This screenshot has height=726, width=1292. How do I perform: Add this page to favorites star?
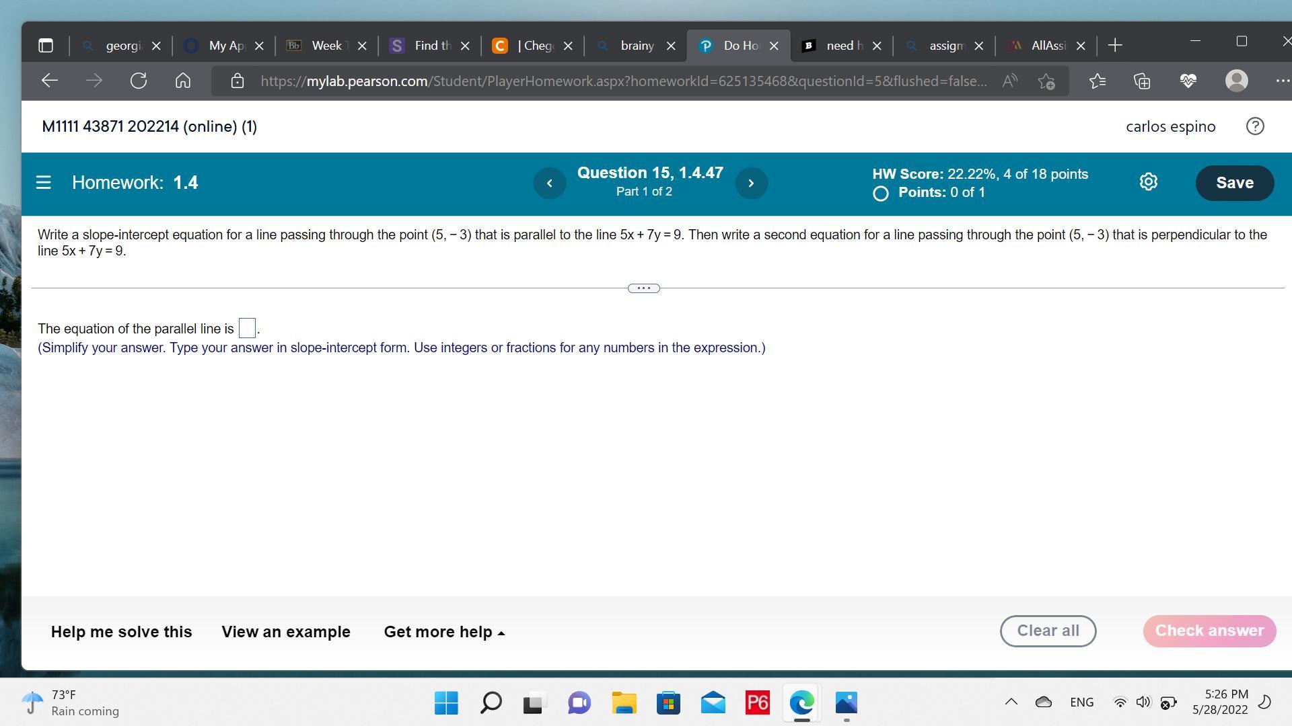point(1046,81)
